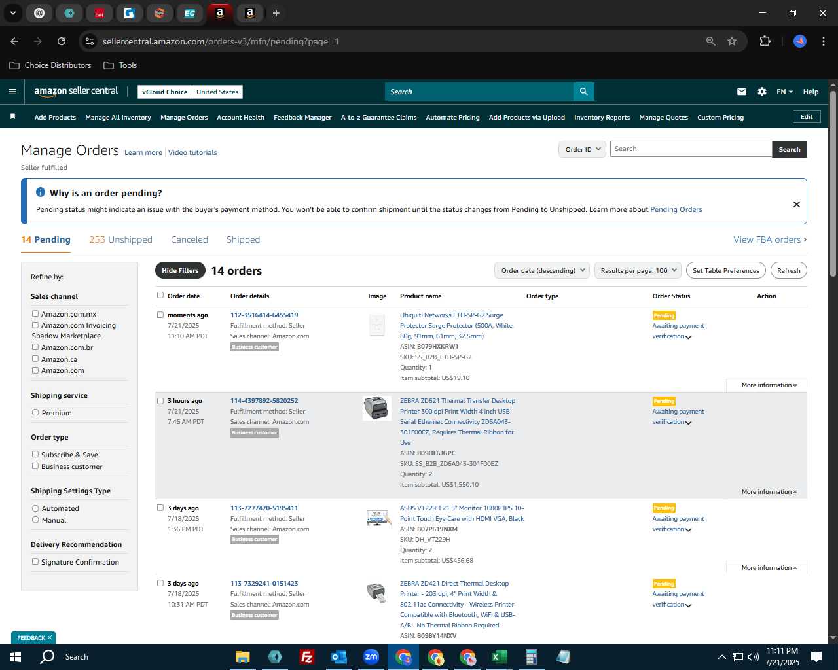This screenshot has height=670, width=838.
Task: Bookmark this page with the star icon
Action: [x=732, y=41]
